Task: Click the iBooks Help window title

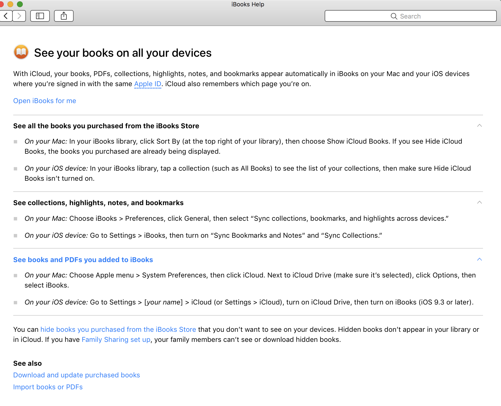Action: pyautogui.click(x=248, y=4)
